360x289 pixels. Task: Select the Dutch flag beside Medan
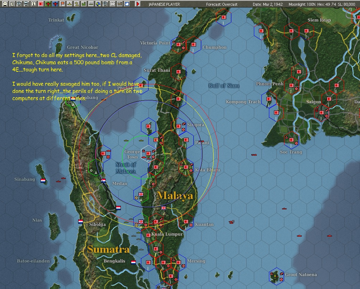(103, 181)
